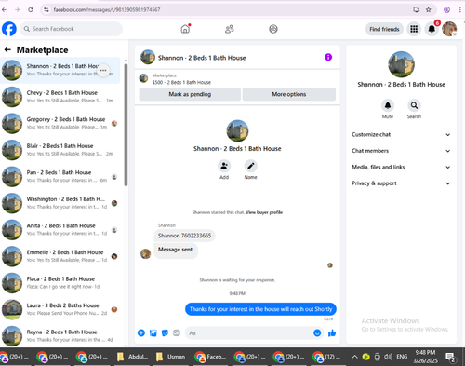The image size is (465, 366).
Task: Click the conversation list scrollbar
Action: coord(126,125)
